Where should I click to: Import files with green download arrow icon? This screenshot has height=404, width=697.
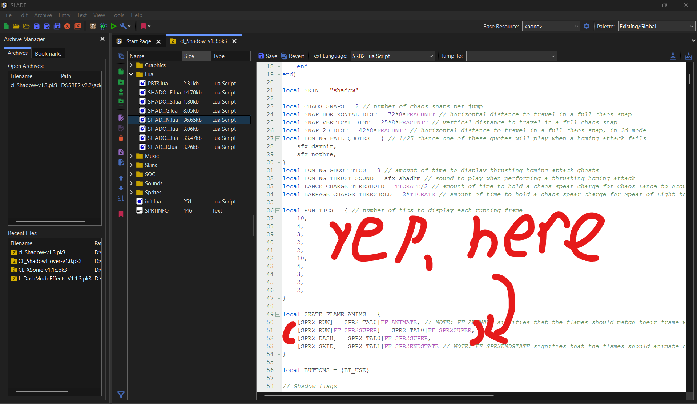click(121, 92)
